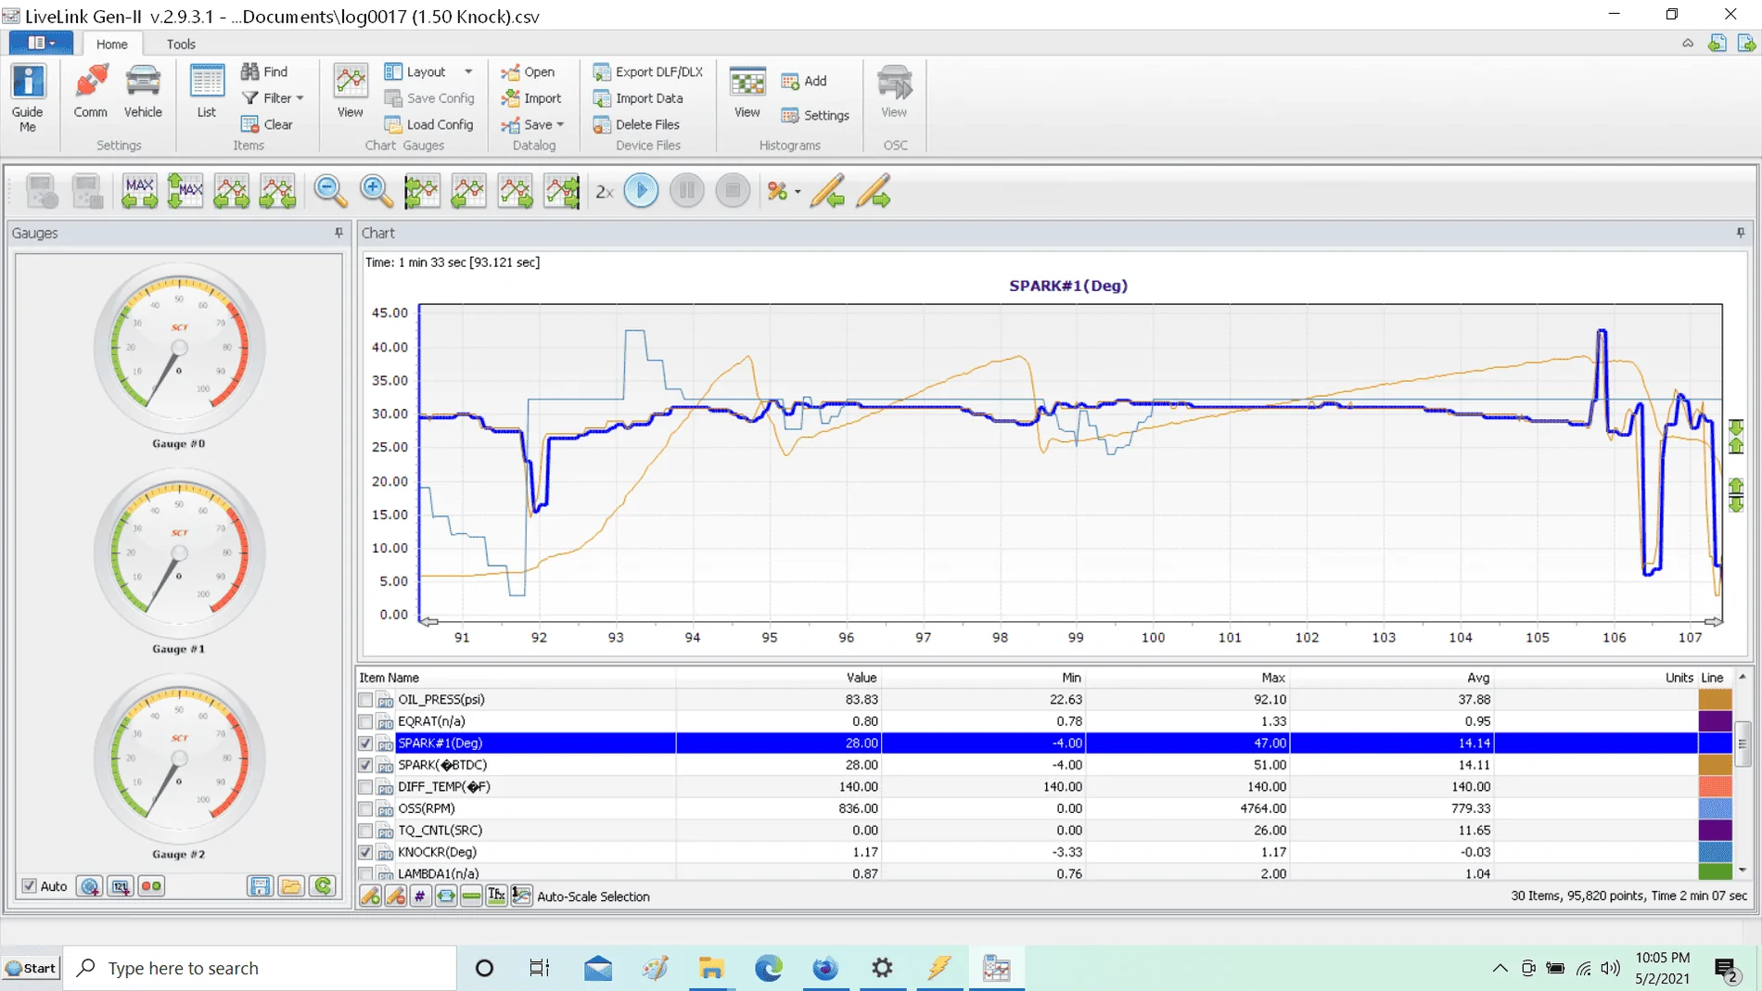The image size is (1762, 991).
Task: Open the Histograms View
Action: [747, 92]
